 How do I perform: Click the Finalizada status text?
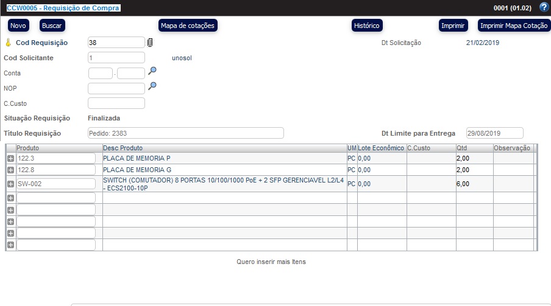[x=104, y=118]
